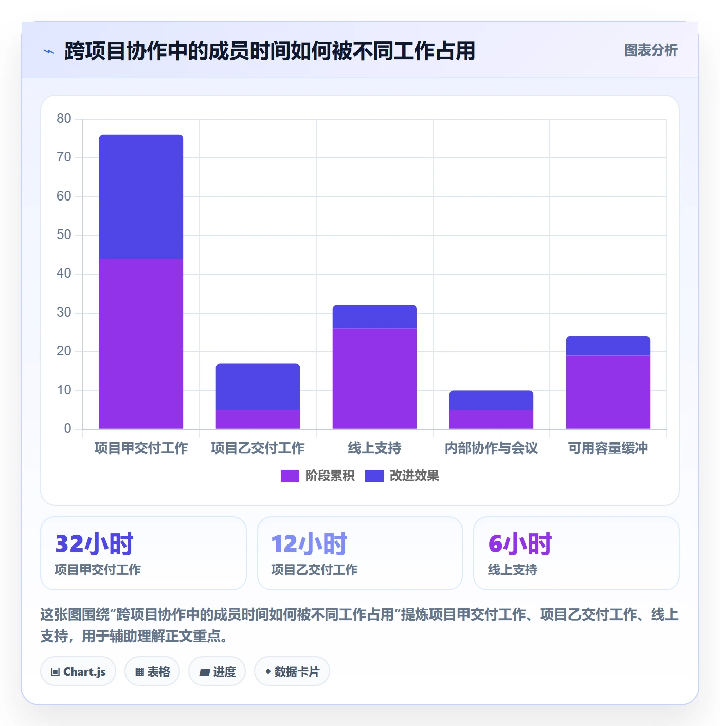The width and height of the screenshot is (720, 726).
Task: Select the blue bar segment for 可用容量缓冲
Action: point(608,346)
